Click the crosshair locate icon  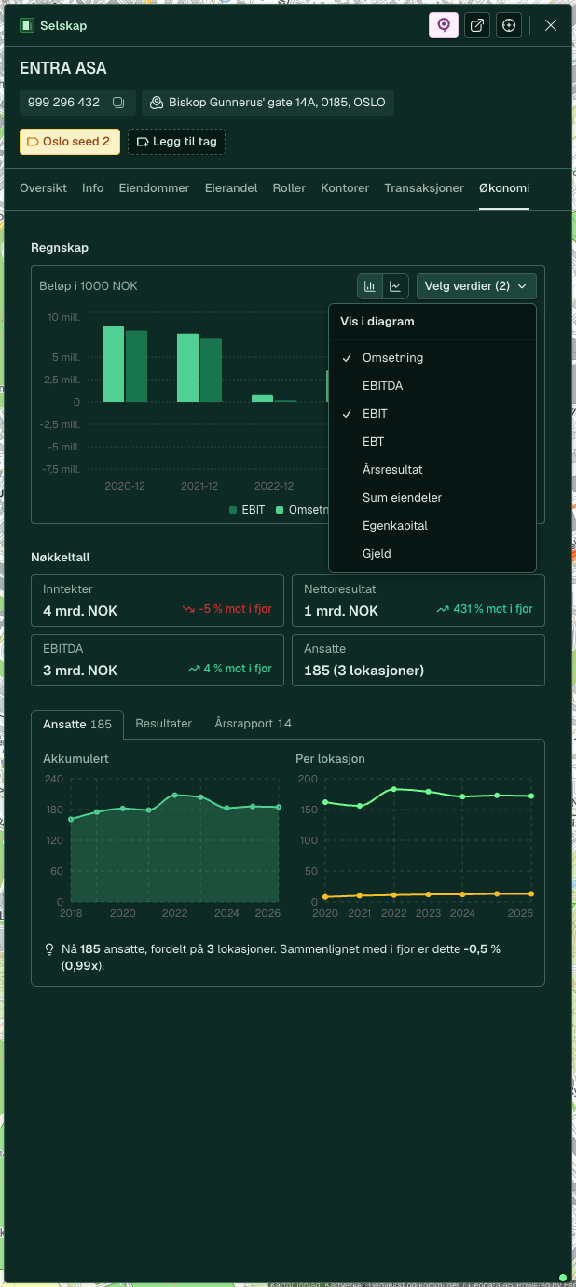click(509, 25)
